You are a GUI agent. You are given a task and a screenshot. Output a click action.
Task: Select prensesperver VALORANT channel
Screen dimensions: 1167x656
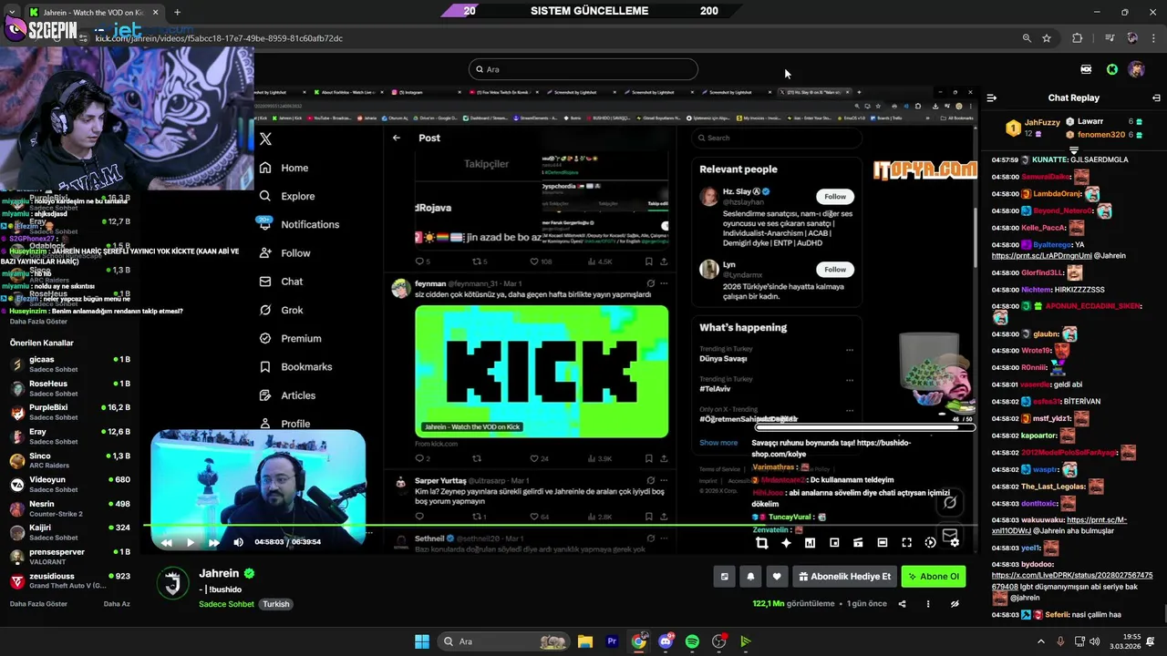pyautogui.click(x=68, y=557)
